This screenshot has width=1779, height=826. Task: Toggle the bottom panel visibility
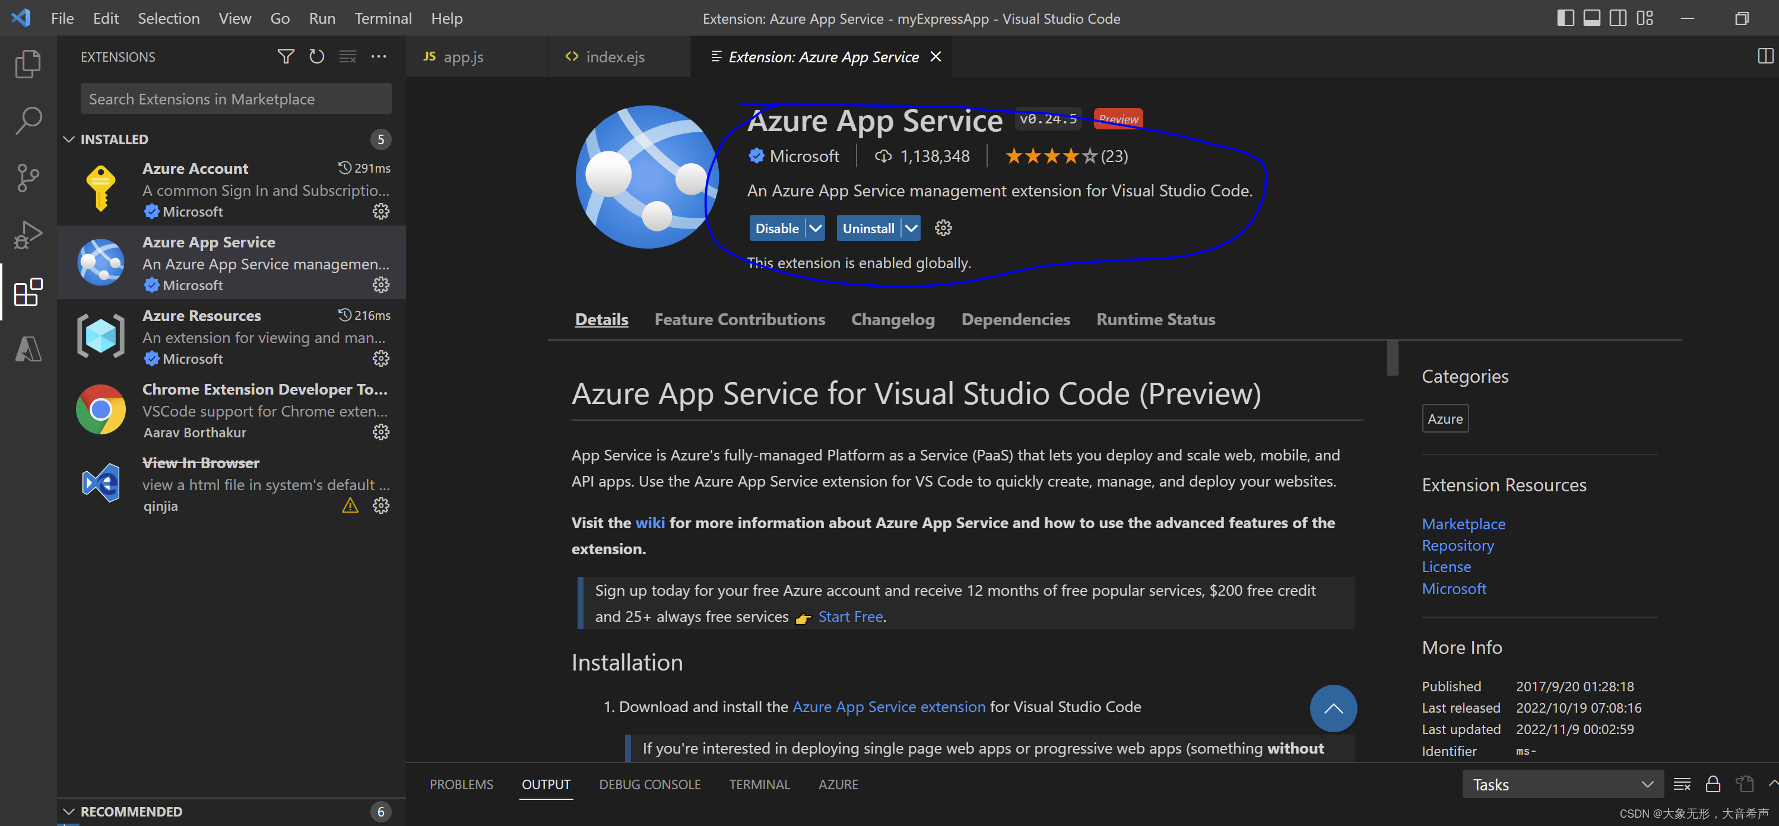coord(1592,18)
